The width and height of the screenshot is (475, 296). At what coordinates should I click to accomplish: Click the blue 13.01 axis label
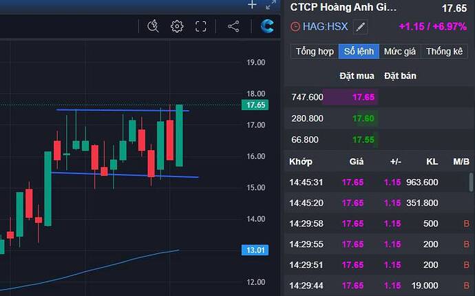[255, 251]
